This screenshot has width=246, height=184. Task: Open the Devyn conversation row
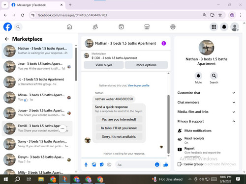pos(37,159)
